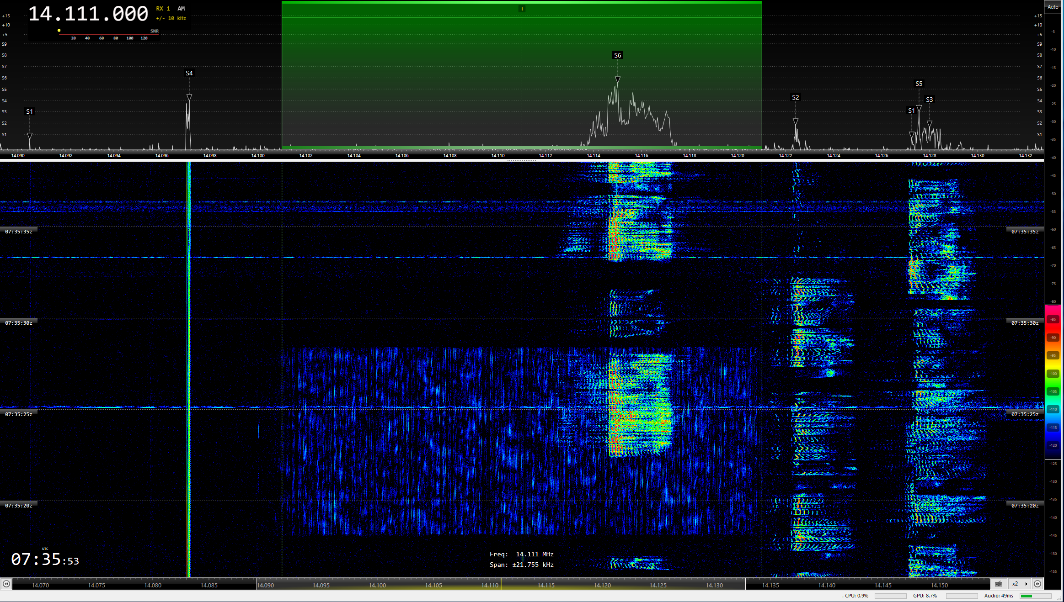Open the +/- 10 kHz bandwidth selector
Screen dimensions: 1064x602
pos(171,18)
